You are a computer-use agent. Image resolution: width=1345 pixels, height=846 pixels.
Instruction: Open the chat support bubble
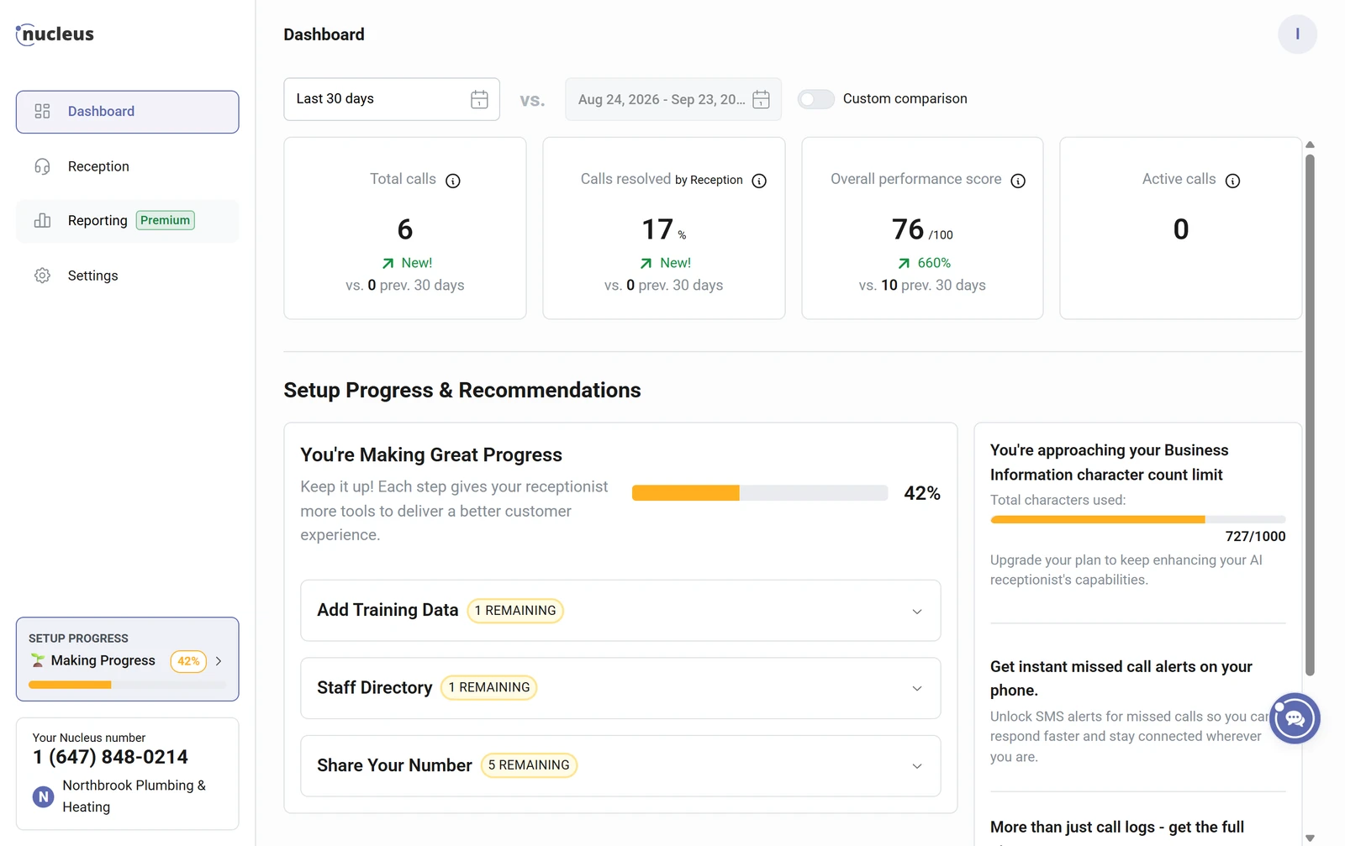click(1295, 718)
